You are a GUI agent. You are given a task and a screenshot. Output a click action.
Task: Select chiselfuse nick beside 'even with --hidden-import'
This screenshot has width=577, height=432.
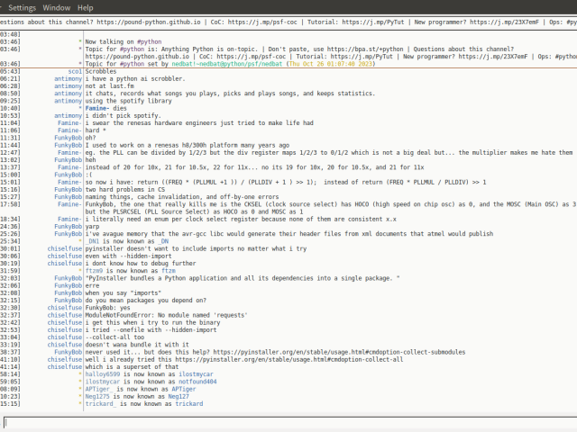65,256
